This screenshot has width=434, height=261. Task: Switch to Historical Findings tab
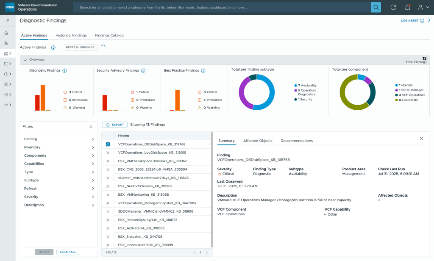pos(71,36)
